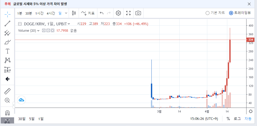Activate the zoom-in magnifier tool
The width and height of the screenshot is (257, 126).
[7, 100]
